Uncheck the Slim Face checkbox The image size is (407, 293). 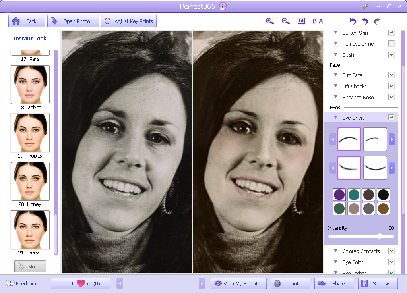click(x=391, y=75)
